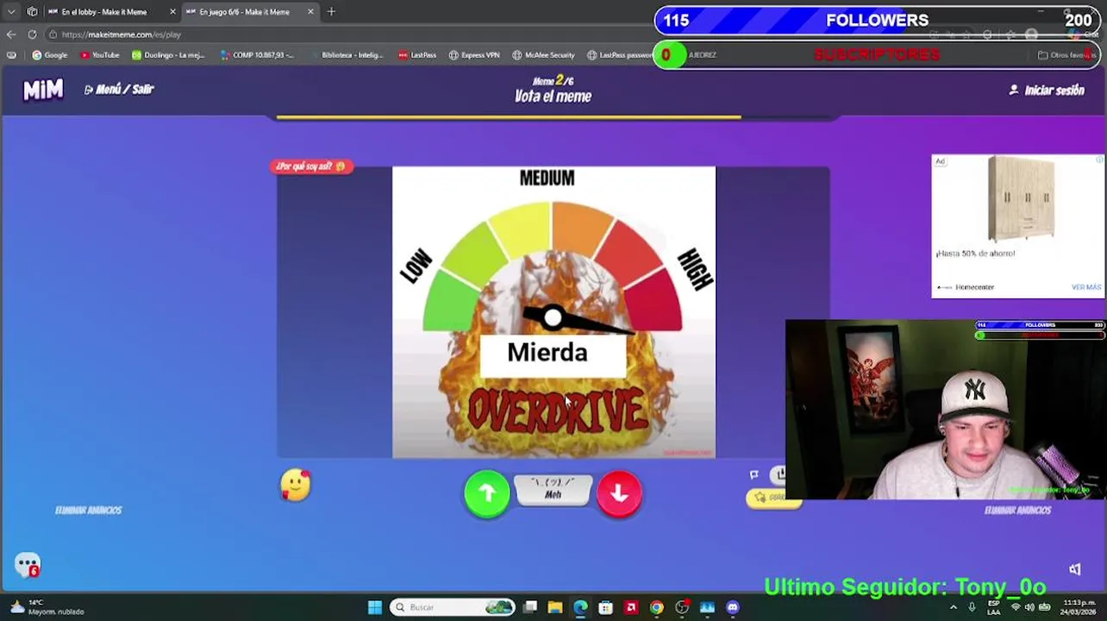
Task: Open Discord from the taskbar
Action: pyautogui.click(x=733, y=607)
